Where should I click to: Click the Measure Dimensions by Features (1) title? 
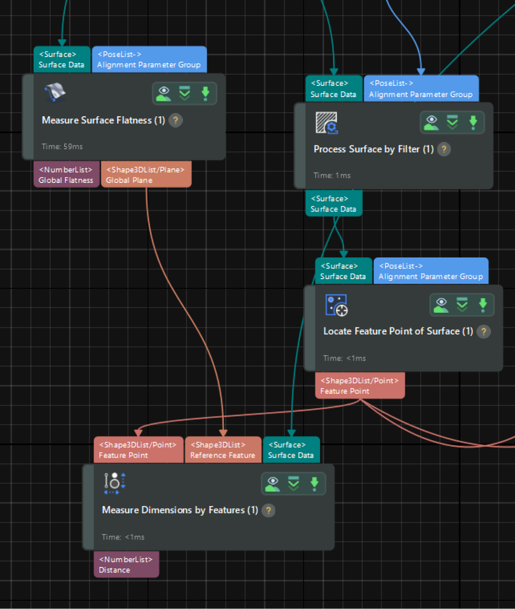pyautogui.click(x=180, y=510)
